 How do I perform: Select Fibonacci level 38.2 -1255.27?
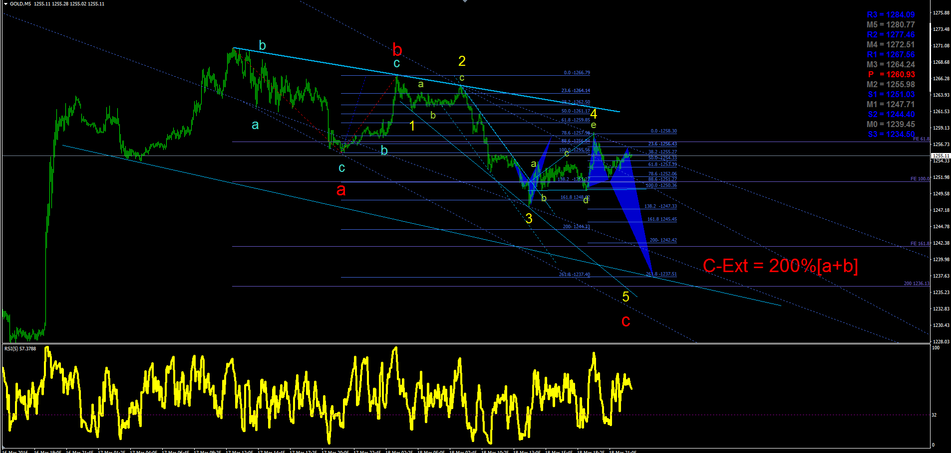662,152
